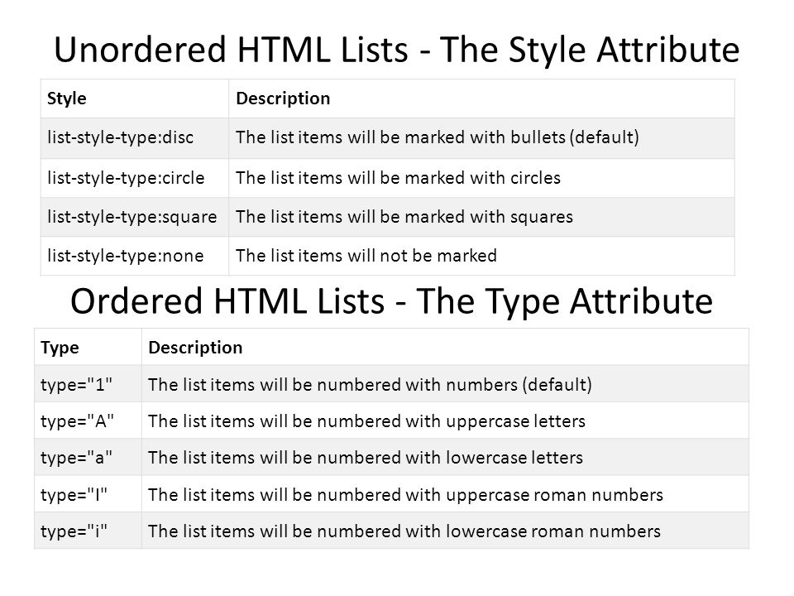Click the 'Unordered HTML Lists' title heading
Image resolution: width=794 pixels, height=596 pixels.
[x=396, y=50]
